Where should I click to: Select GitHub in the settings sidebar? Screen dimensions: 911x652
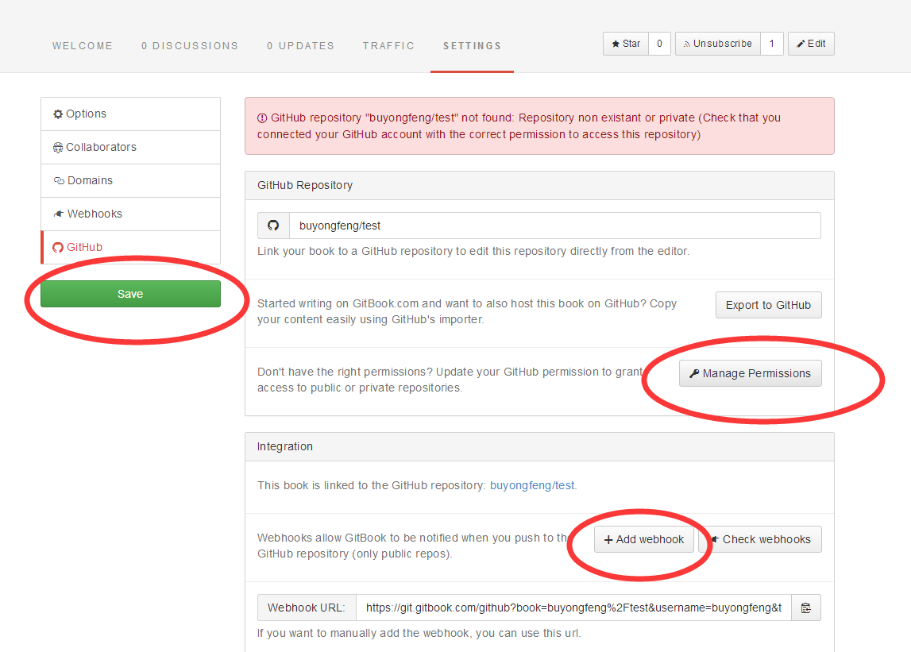(130, 248)
